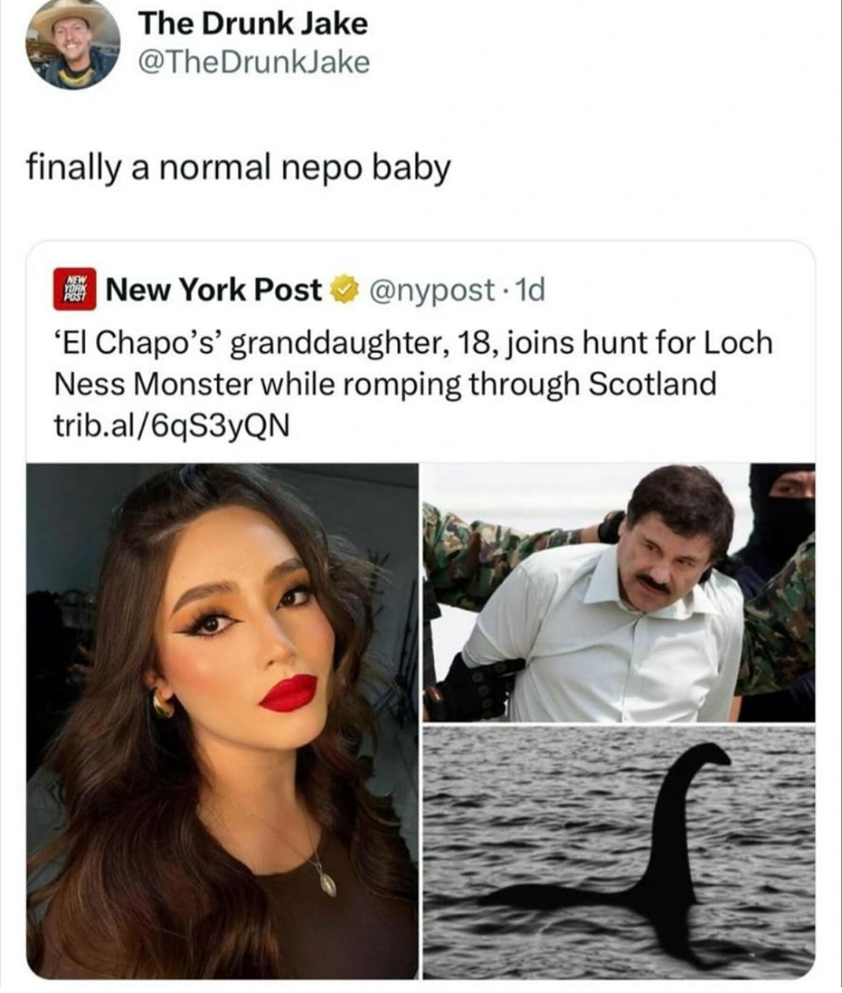Screen dimensions: 842x993
Task: Open the selfie photo of the woman
Action: pyautogui.click(x=223, y=719)
